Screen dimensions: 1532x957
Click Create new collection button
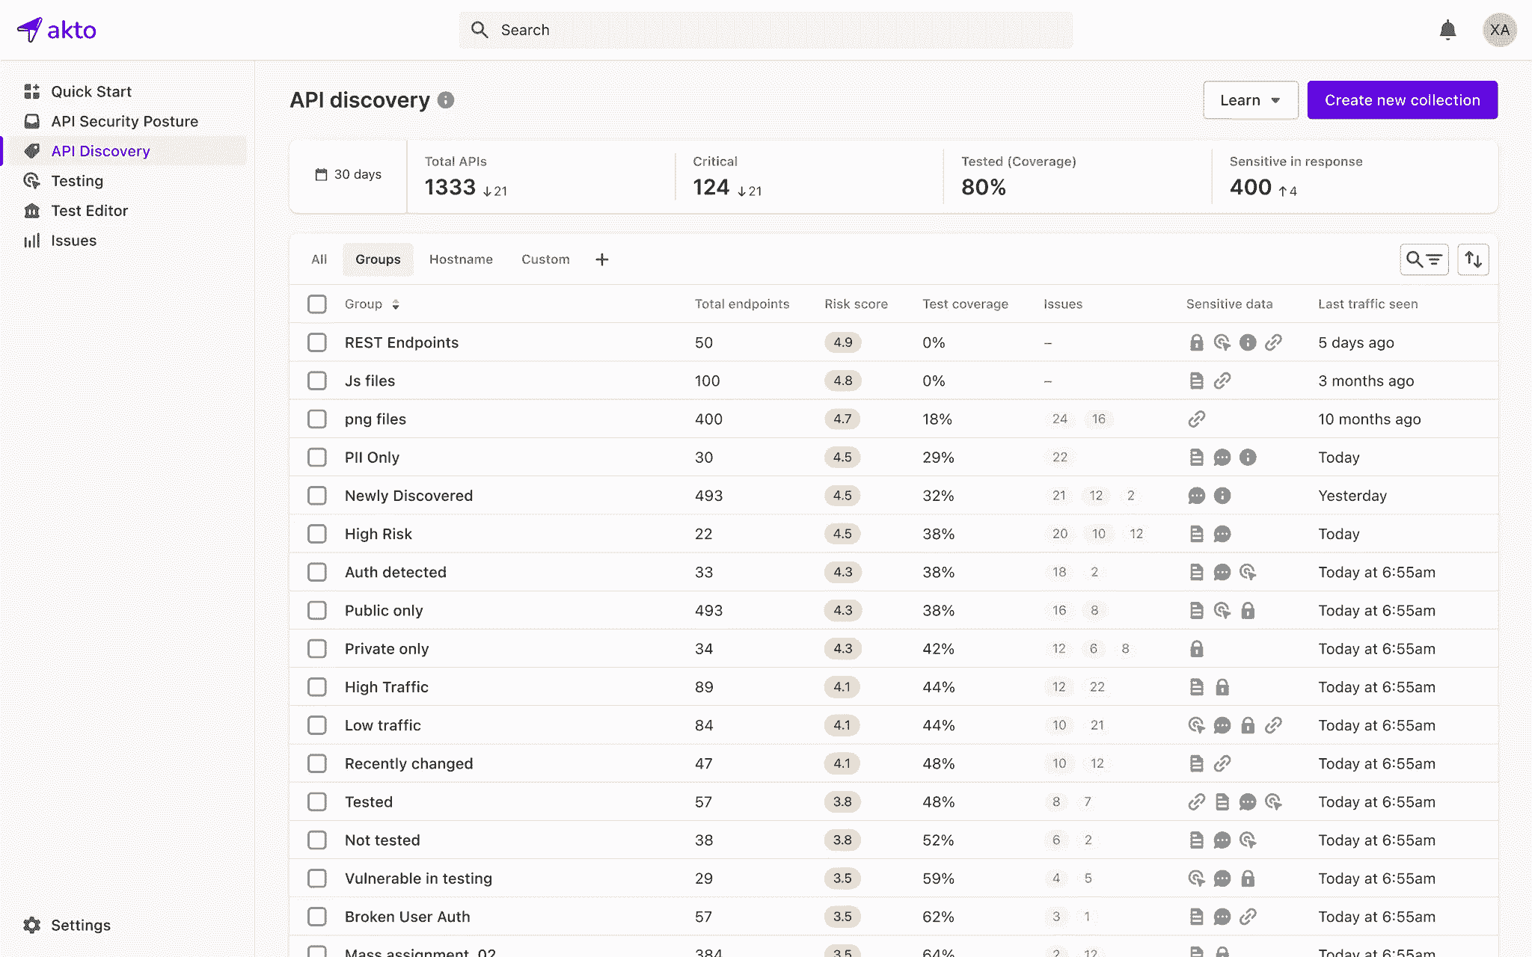pos(1402,99)
